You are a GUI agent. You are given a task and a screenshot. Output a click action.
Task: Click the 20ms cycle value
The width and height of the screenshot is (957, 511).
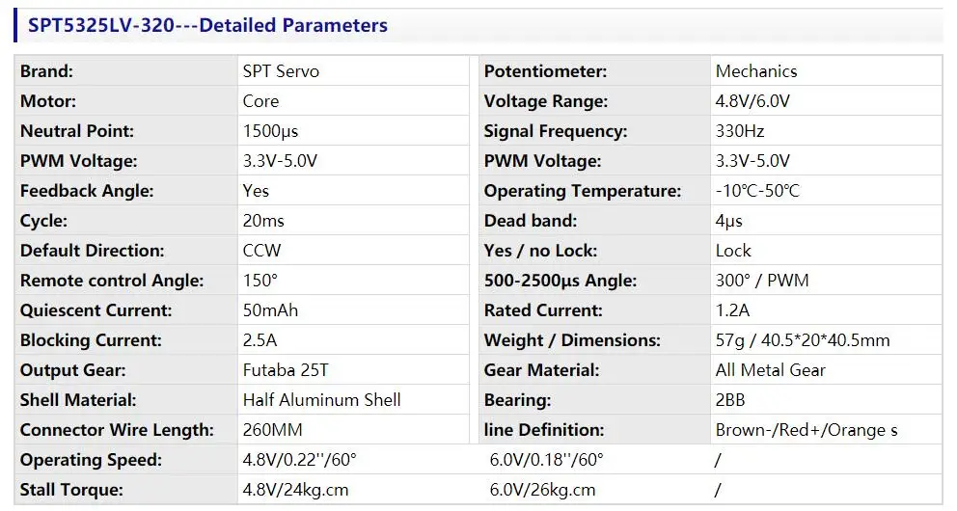(263, 221)
